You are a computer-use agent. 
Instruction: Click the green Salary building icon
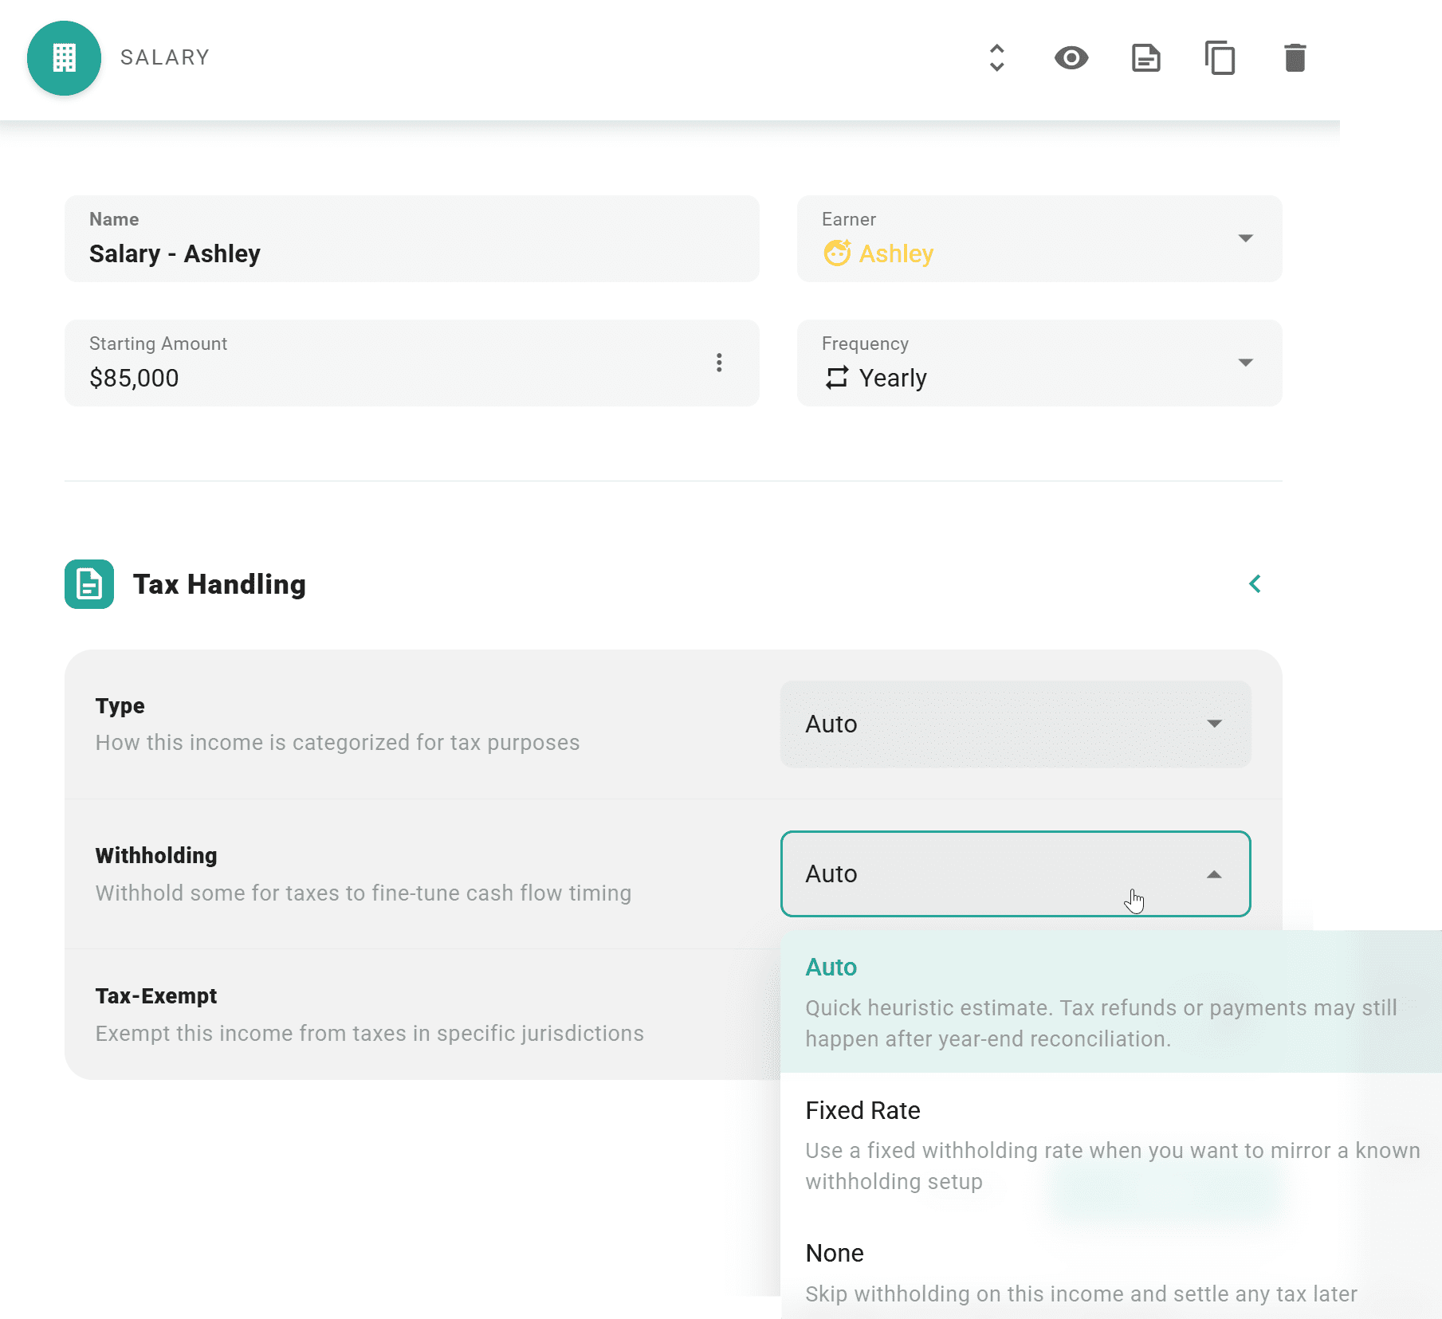(64, 58)
